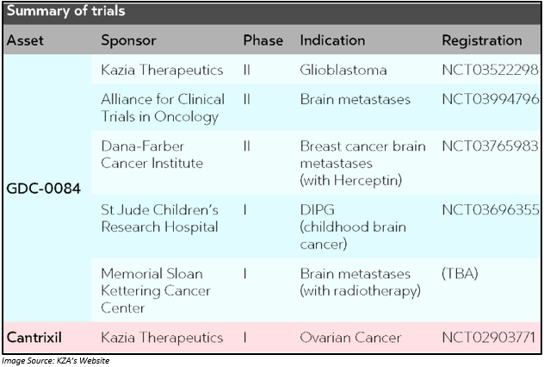Image resolution: width=544 pixels, height=367 pixels.
Task: Open registration NCT03522298
Action: point(491,70)
